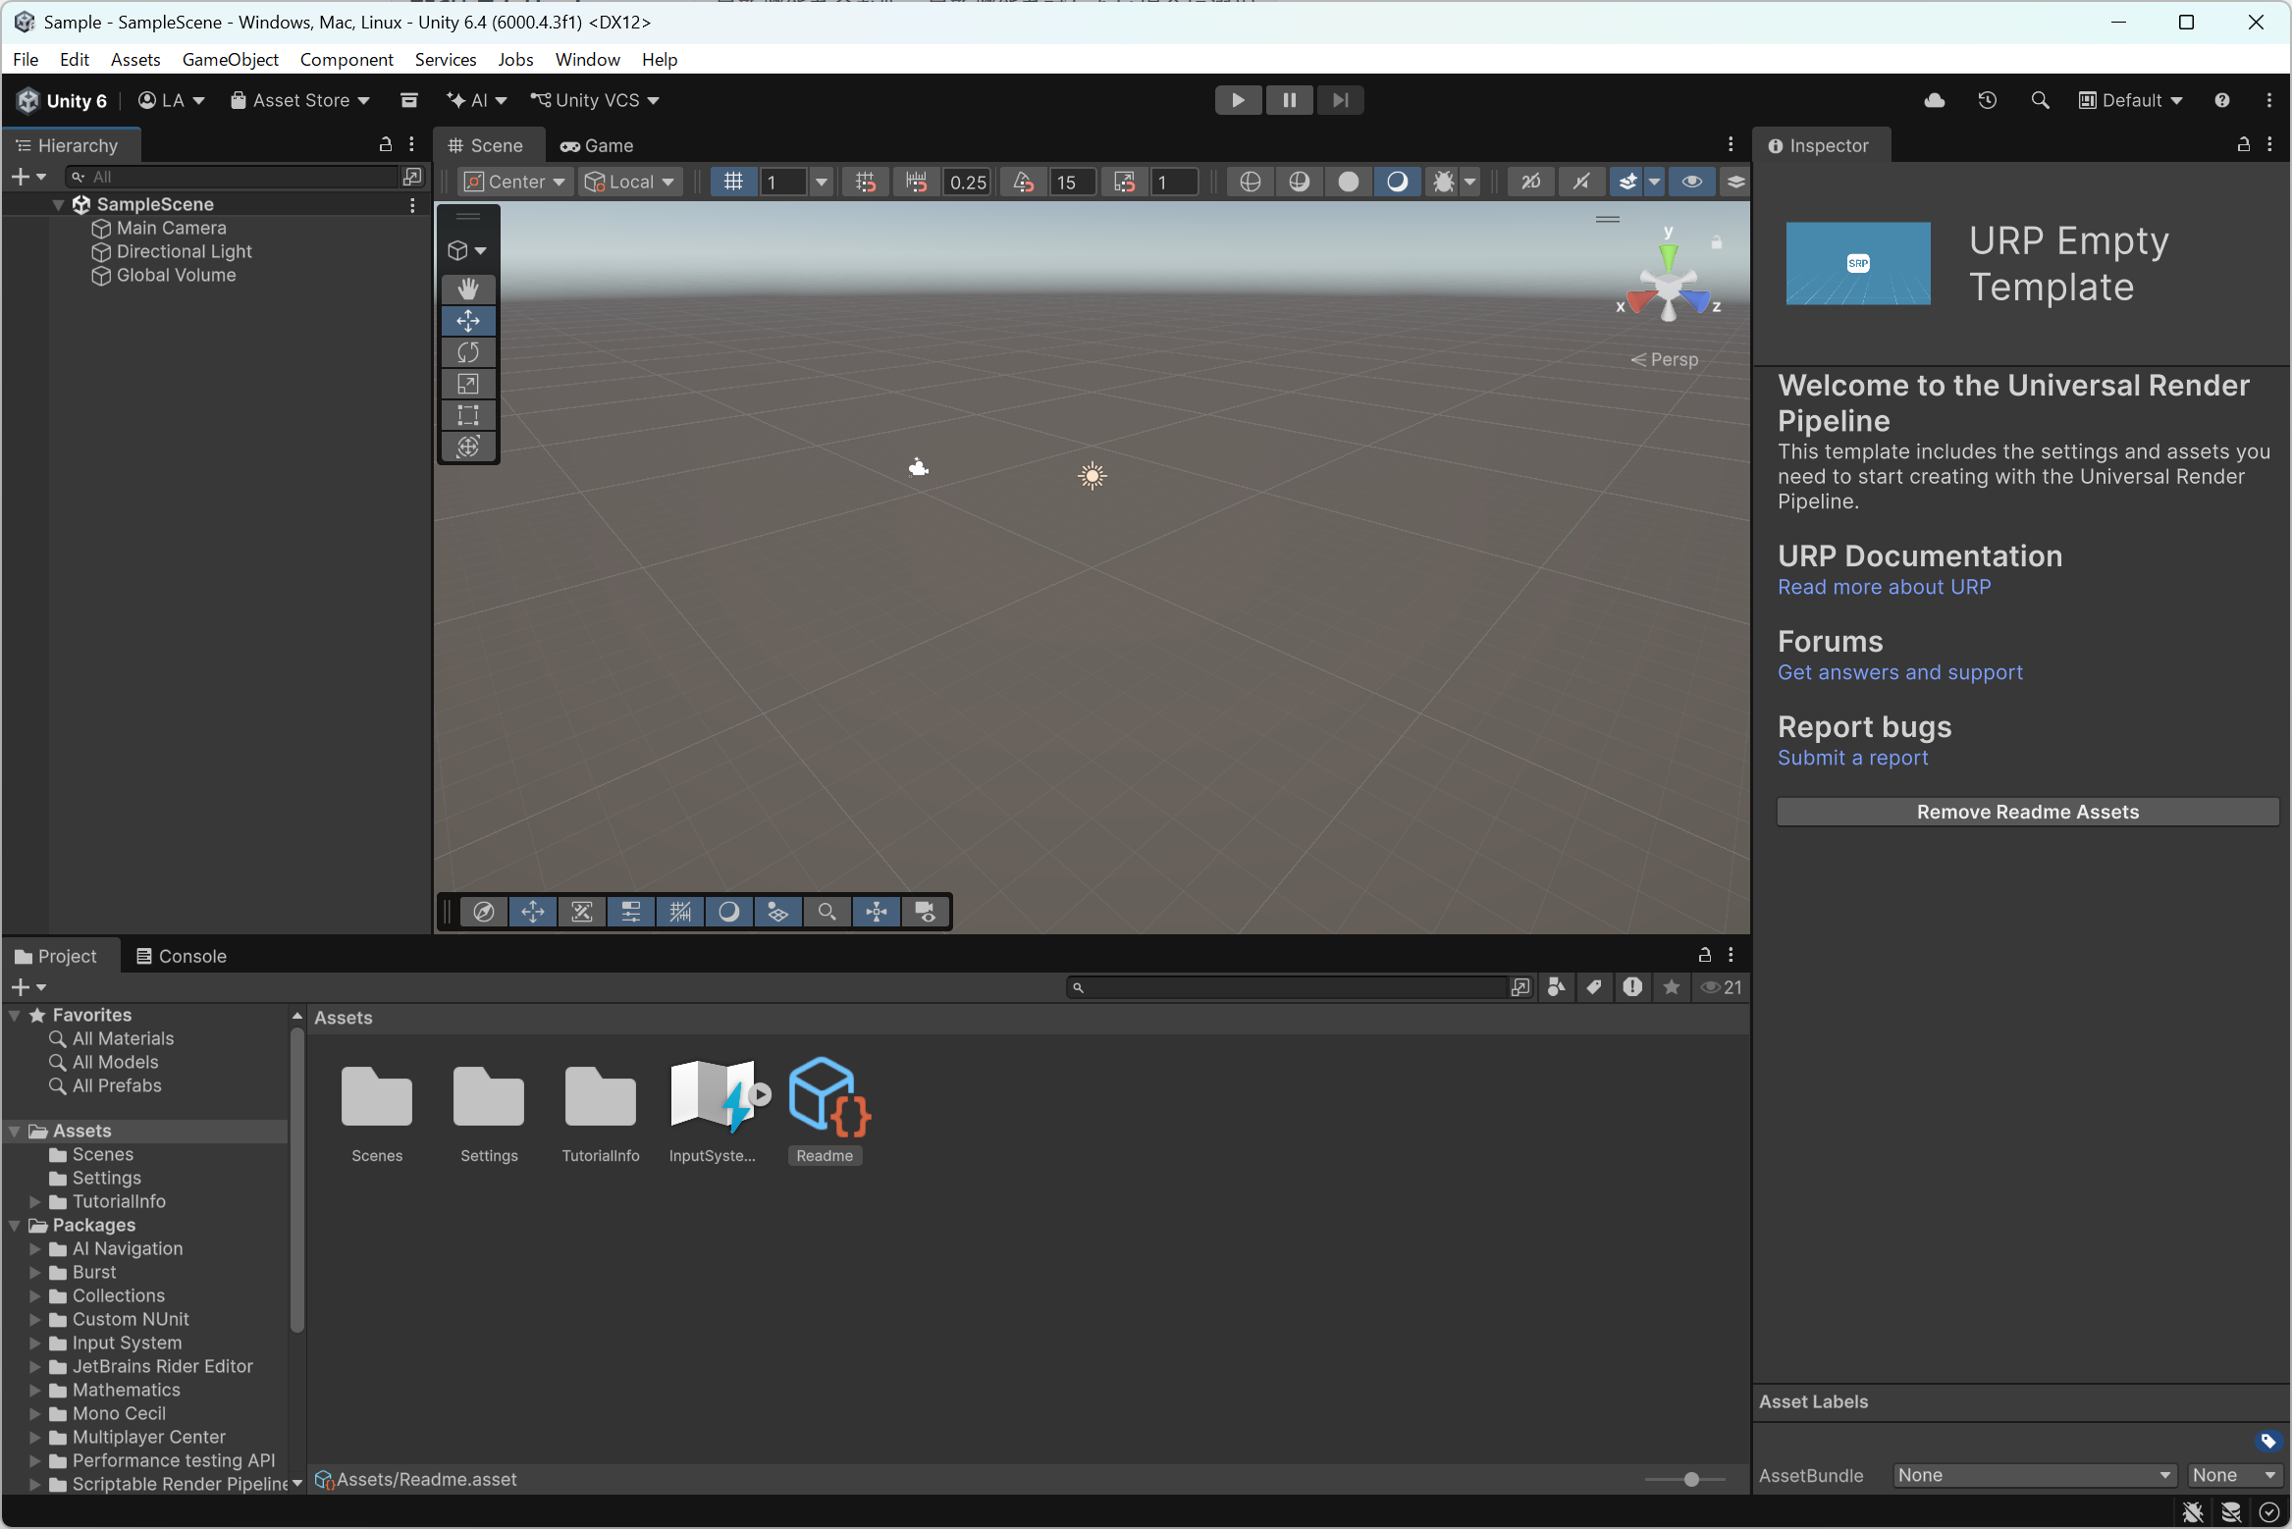The height and width of the screenshot is (1529, 2292).
Task: Select the Rotate tool
Action: click(468, 352)
